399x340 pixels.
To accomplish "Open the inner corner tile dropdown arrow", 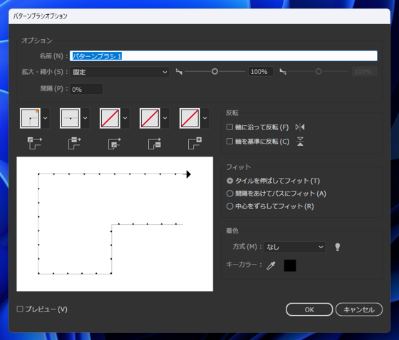I will pyautogui.click(x=125, y=118).
